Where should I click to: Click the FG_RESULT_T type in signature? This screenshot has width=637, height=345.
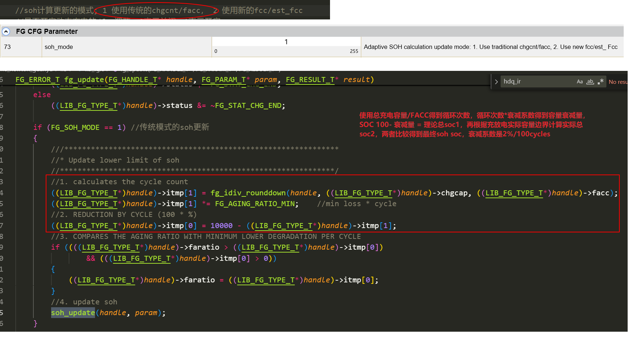click(x=310, y=80)
